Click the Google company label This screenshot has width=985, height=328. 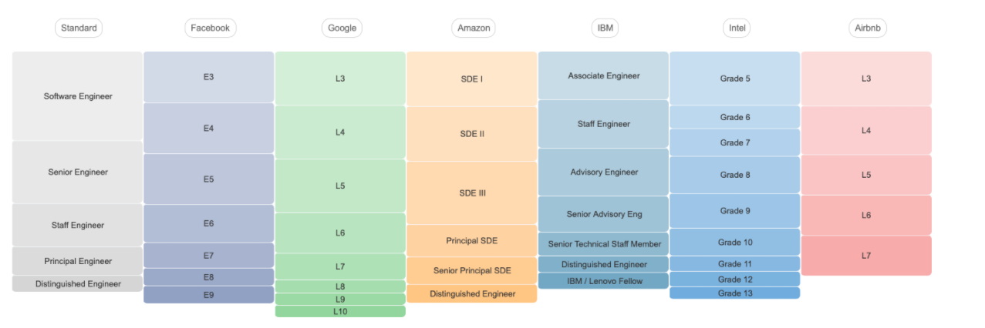[x=341, y=28]
